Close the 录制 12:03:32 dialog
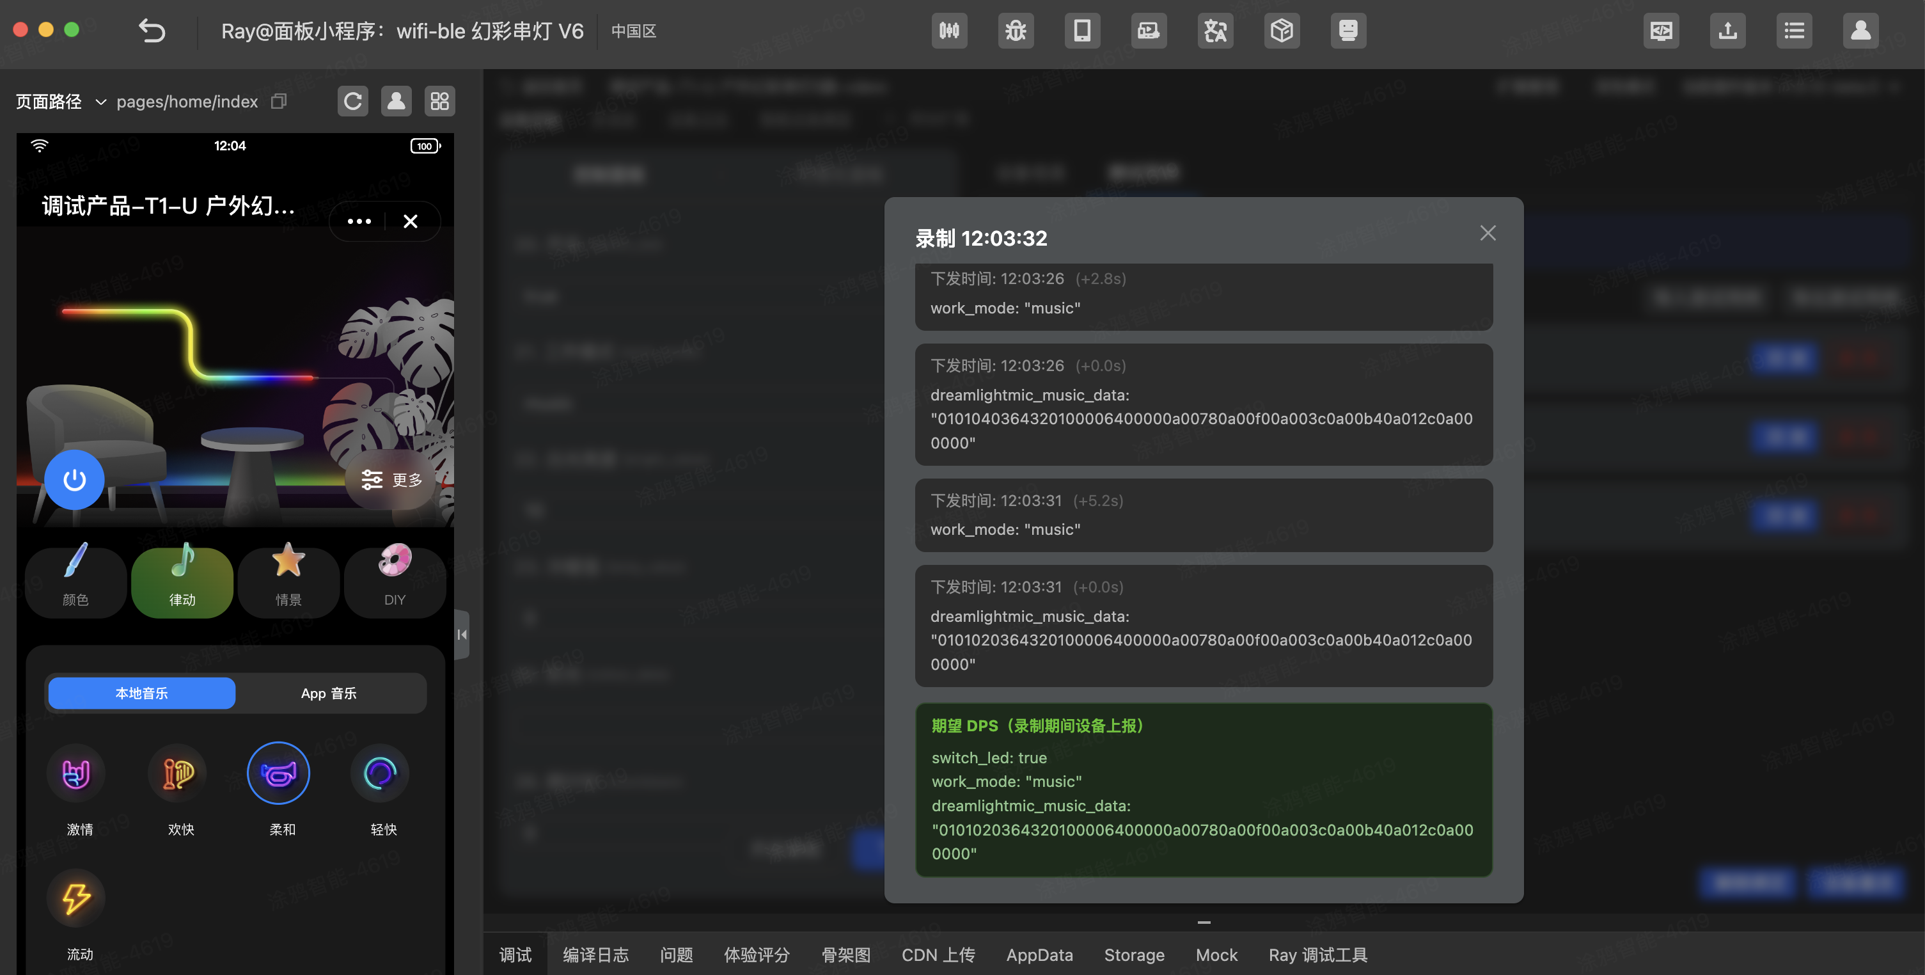 (1487, 232)
